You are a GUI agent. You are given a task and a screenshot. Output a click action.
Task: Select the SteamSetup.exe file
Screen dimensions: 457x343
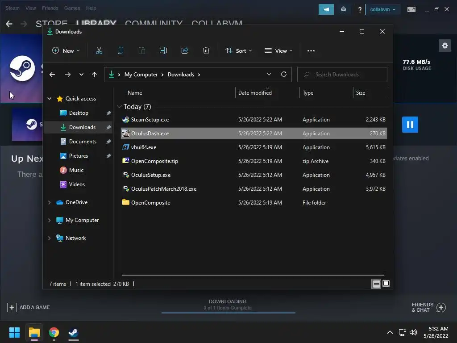pyautogui.click(x=254, y=120)
